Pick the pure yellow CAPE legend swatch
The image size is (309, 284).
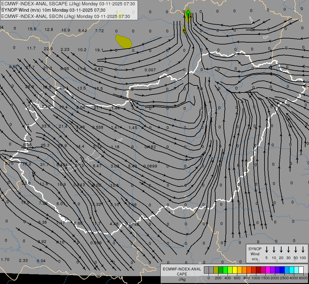pos(235,270)
